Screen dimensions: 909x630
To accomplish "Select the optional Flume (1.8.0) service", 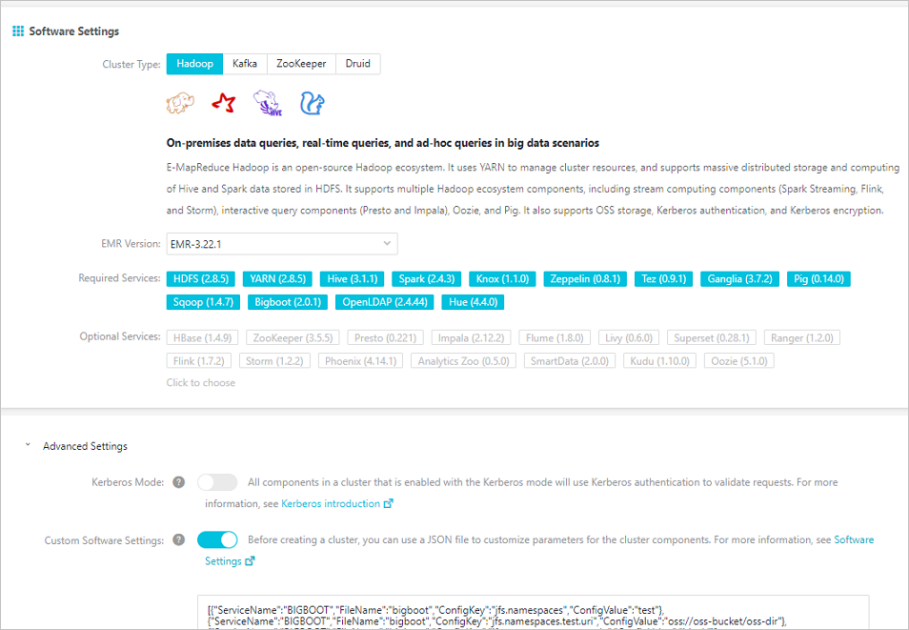I will [x=555, y=337].
